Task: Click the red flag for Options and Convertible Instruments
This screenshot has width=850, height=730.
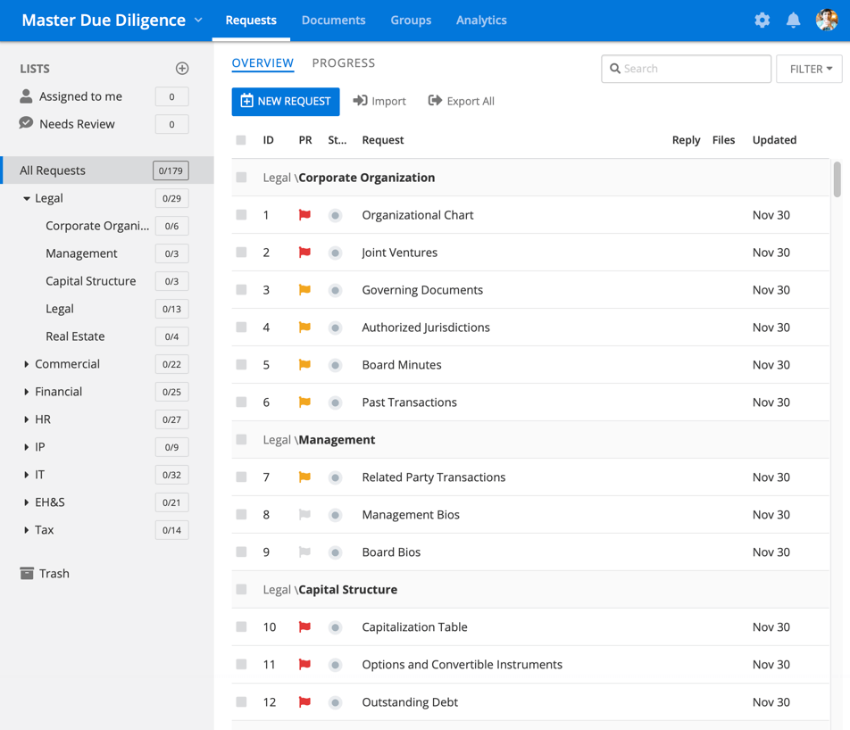Action: point(304,665)
